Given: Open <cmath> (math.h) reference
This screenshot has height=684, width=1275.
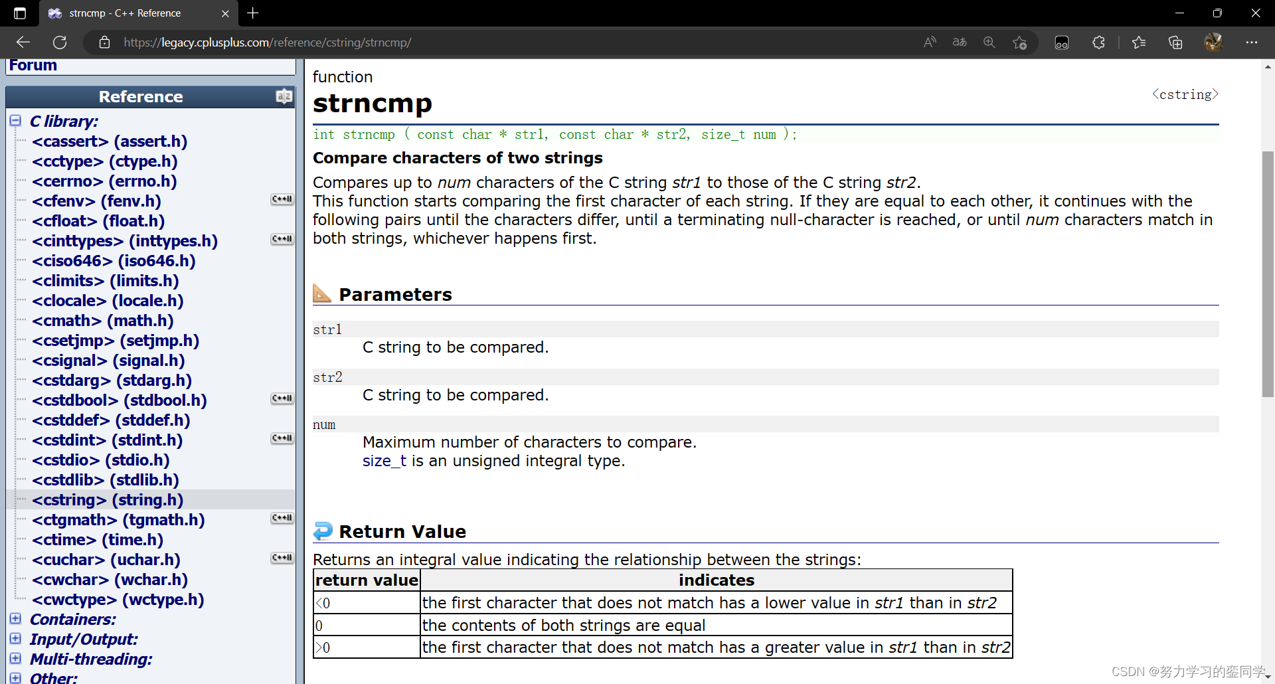Looking at the screenshot, I should pyautogui.click(x=103, y=321).
